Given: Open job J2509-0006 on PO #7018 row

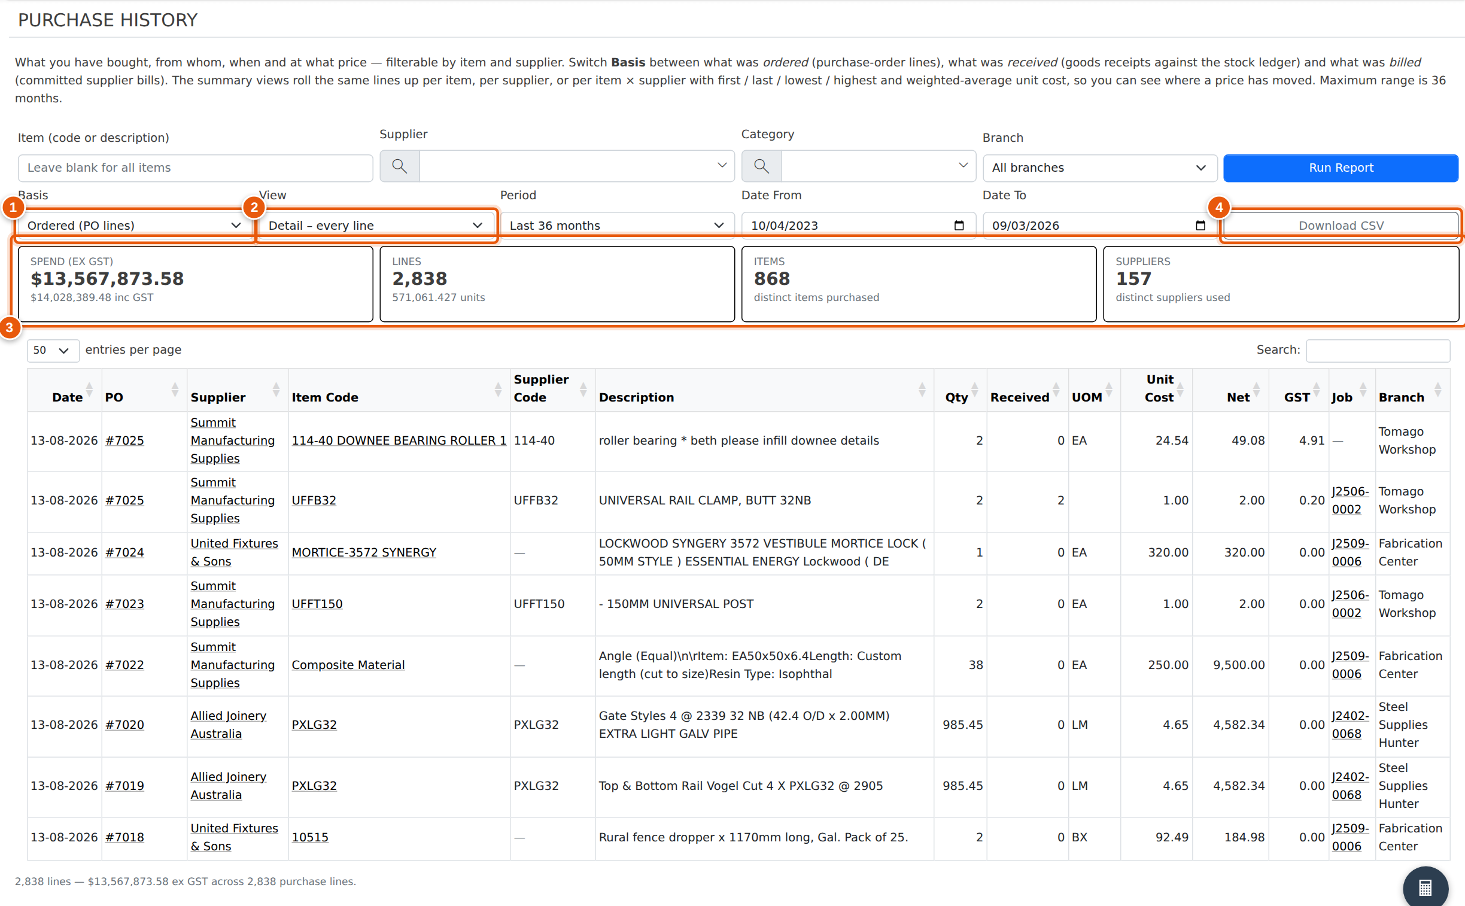Looking at the screenshot, I should pyautogui.click(x=1350, y=837).
